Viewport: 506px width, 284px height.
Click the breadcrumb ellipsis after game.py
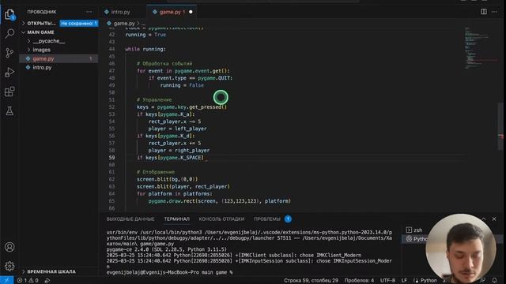pyautogui.click(x=143, y=24)
